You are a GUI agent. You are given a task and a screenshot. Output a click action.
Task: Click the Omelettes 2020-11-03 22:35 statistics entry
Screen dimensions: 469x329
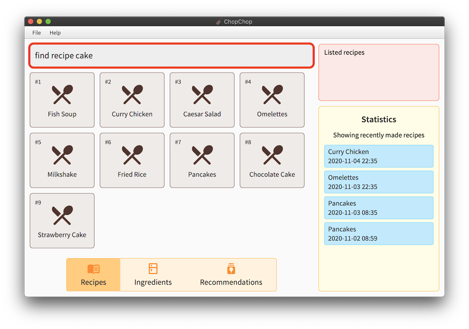click(x=379, y=182)
